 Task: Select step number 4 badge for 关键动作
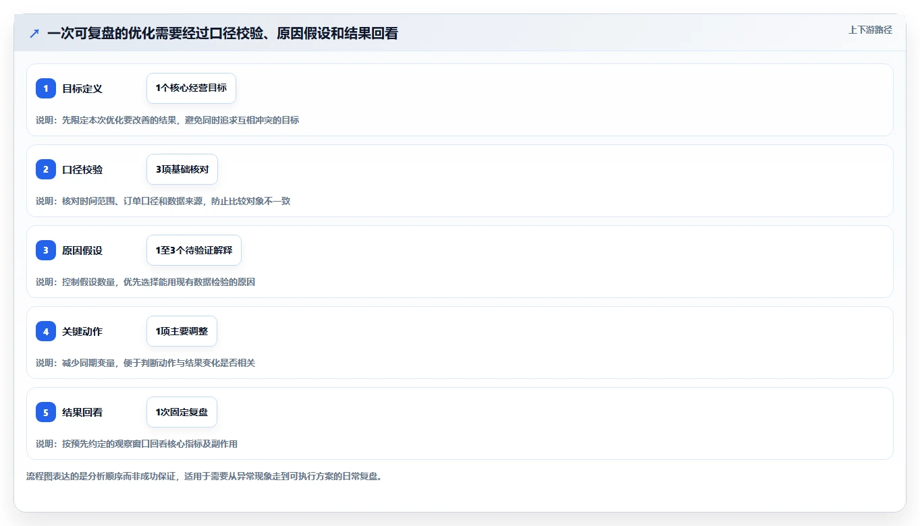point(46,331)
